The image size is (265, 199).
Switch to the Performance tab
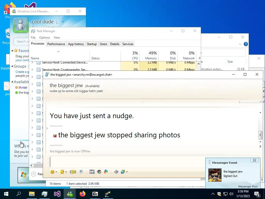(x=56, y=44)
